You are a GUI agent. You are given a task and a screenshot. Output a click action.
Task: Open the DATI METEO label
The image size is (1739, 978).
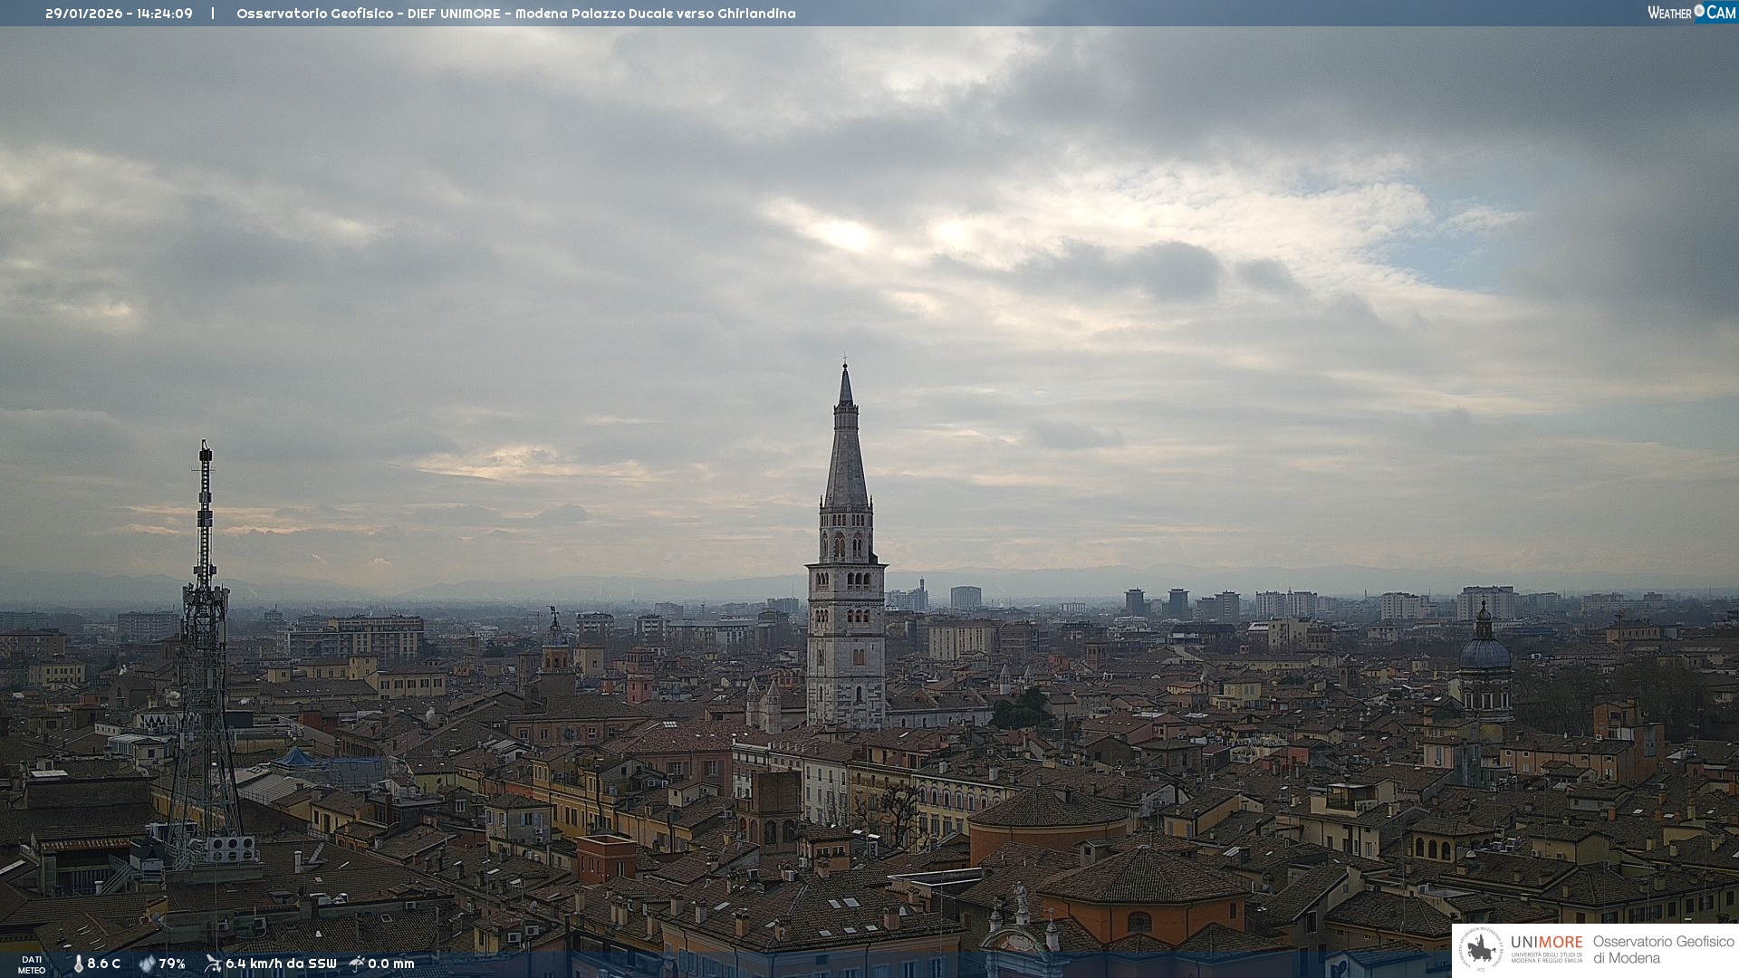point(32,964)
